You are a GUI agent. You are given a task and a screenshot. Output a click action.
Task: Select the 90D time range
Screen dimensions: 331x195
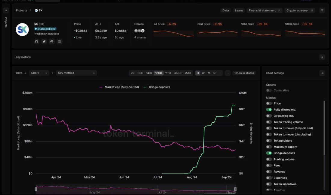point(149,73)
